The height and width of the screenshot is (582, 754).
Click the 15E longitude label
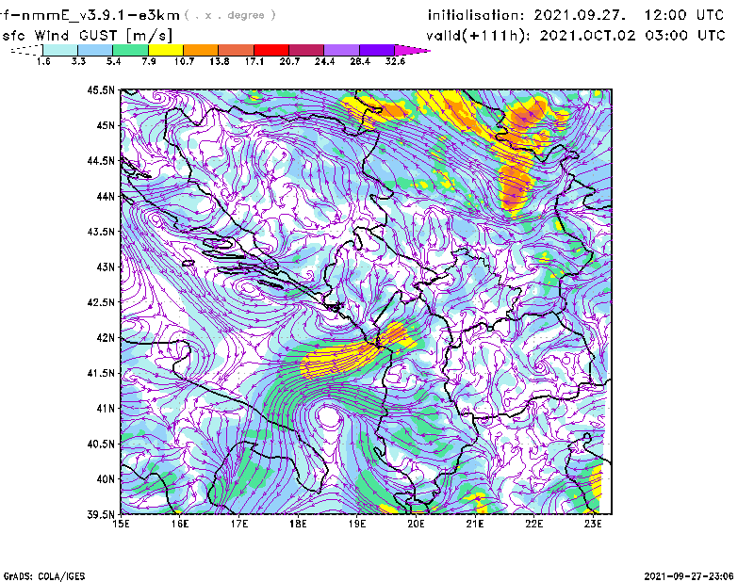click(x=121, y=524)
